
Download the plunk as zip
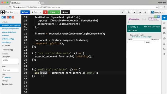pos(140,12)
